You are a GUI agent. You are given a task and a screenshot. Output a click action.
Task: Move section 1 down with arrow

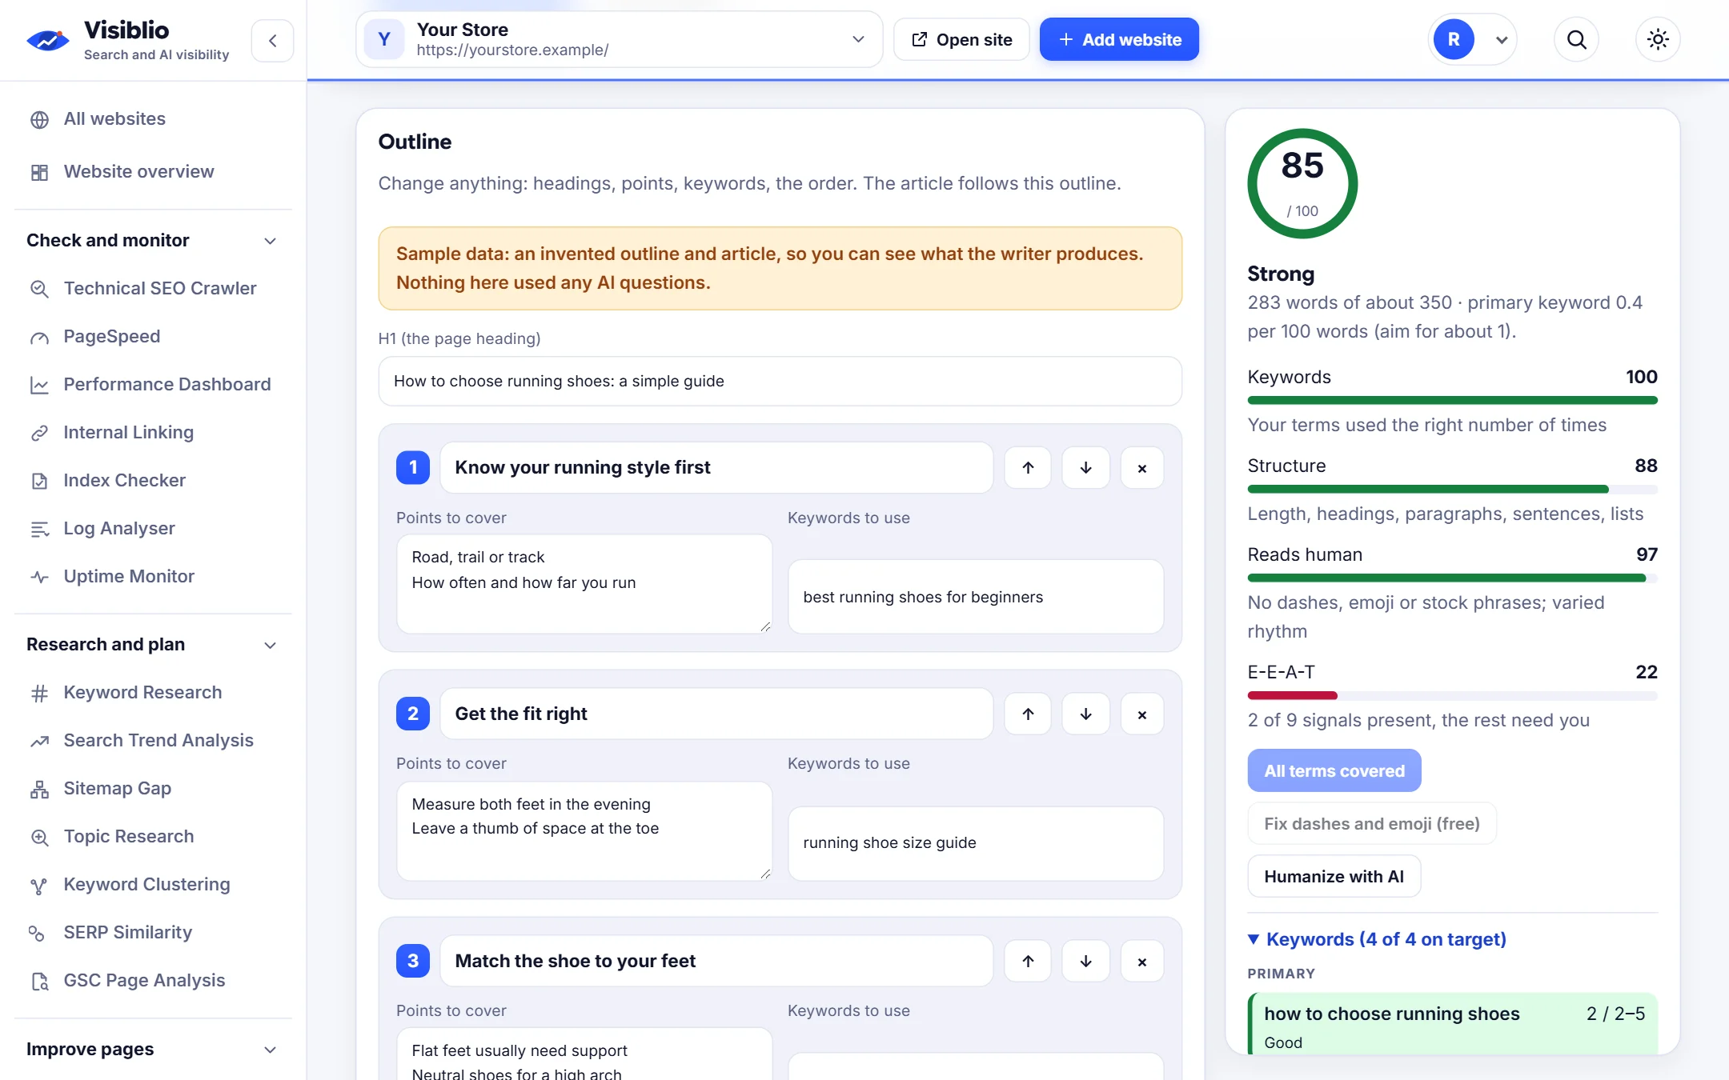coord(1085,468)
